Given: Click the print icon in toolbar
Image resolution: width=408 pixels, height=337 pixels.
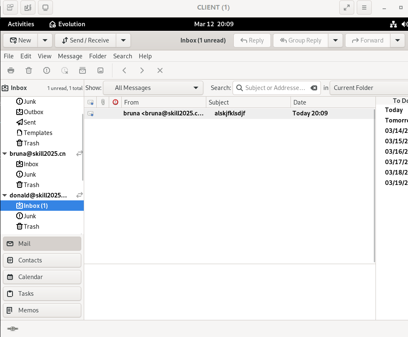Looking at the screenshot, I should pyautogui.click(x=11, y=70).
